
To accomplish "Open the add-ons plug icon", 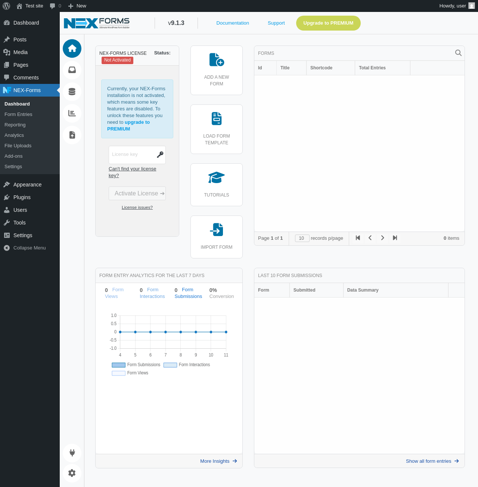I will [72, 453].
